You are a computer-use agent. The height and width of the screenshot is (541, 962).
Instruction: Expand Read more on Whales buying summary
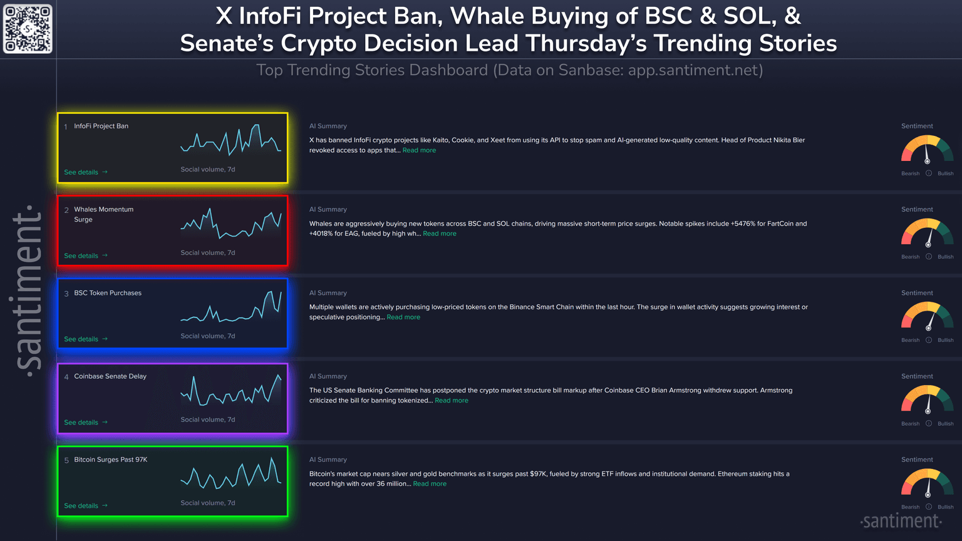439,234
